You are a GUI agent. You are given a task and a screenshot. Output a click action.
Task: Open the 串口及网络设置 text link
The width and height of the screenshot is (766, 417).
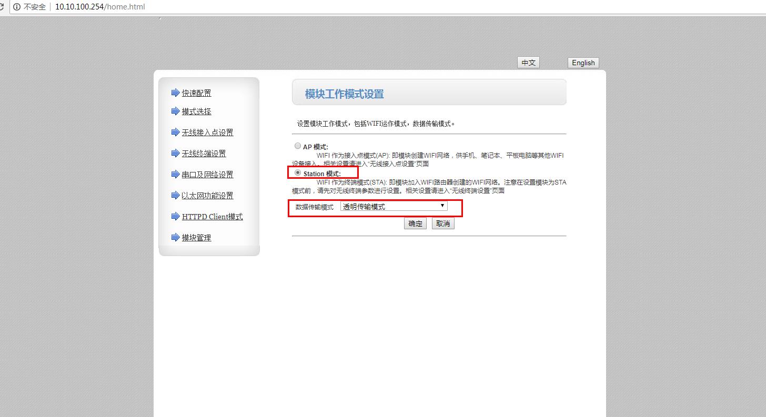[207, 175]
